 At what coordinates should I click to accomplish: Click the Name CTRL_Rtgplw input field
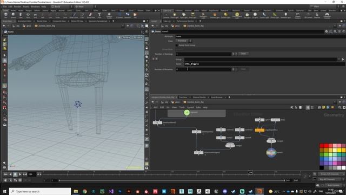[x=264, y=64]
